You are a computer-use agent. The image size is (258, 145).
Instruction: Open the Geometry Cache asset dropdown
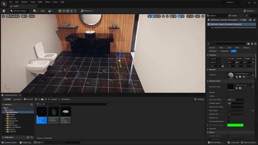click(243, 85)
